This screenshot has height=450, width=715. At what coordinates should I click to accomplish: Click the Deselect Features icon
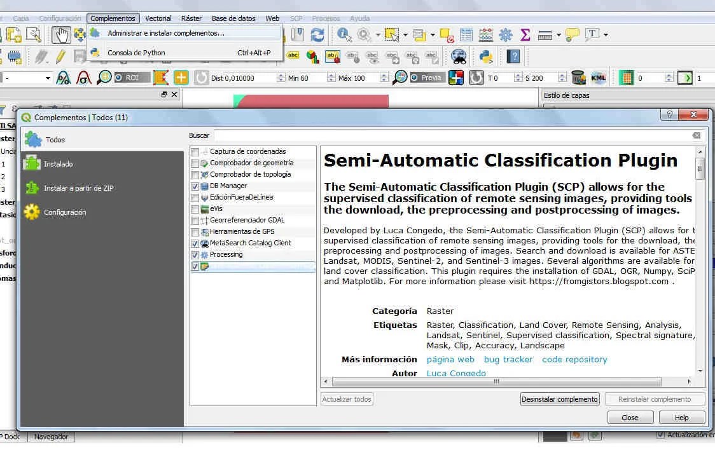click(447, 35)
